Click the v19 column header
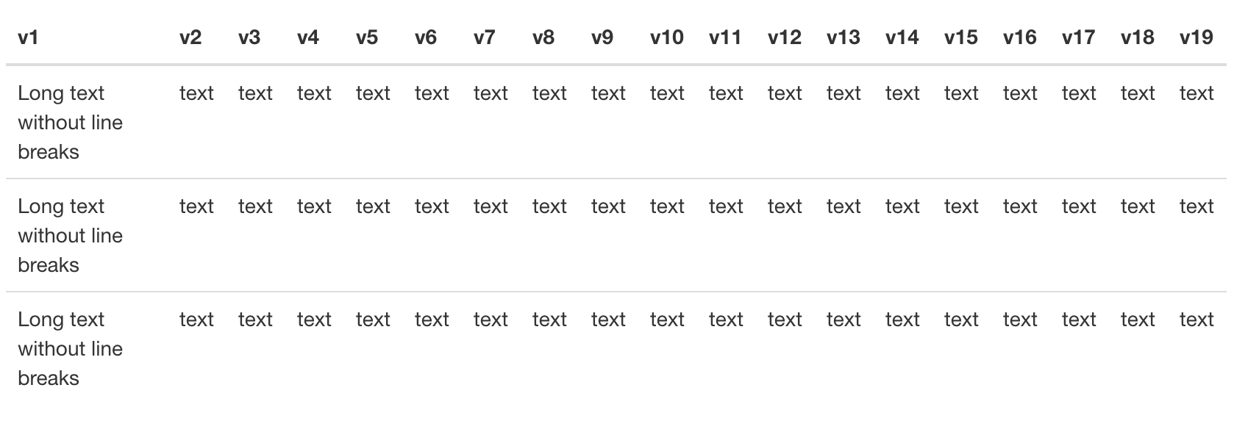Screen dimensions: 1259x432 (x=1196, y=37)
